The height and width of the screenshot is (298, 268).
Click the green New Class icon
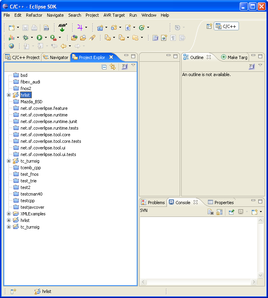[x=142, y=28]
